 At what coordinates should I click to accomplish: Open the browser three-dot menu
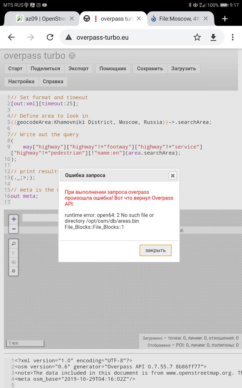(x=233, y=37)
